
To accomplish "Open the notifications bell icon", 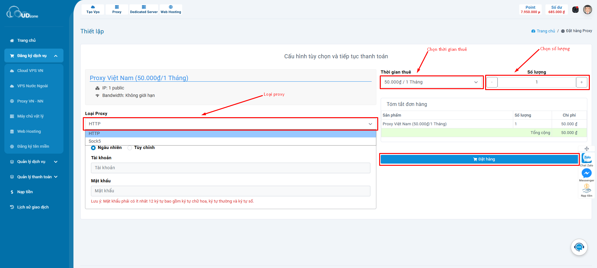I will click(575, 10).
